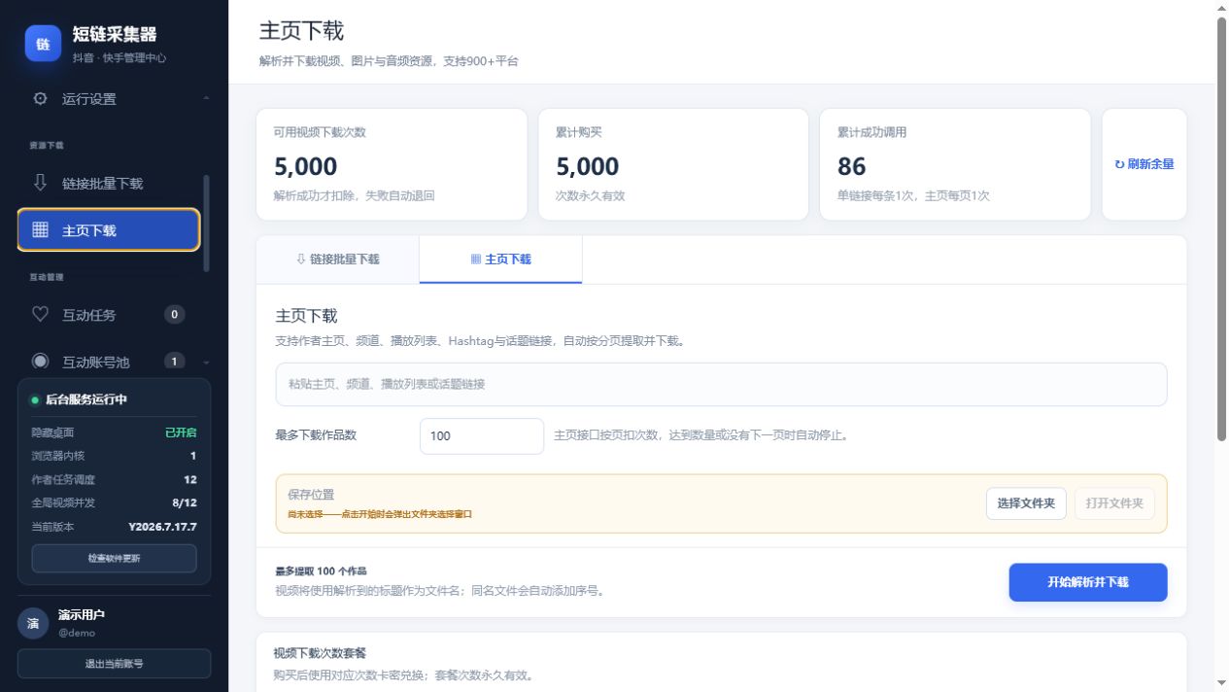Click the 链接批量下载 download arrow icon

click(40, 183)
